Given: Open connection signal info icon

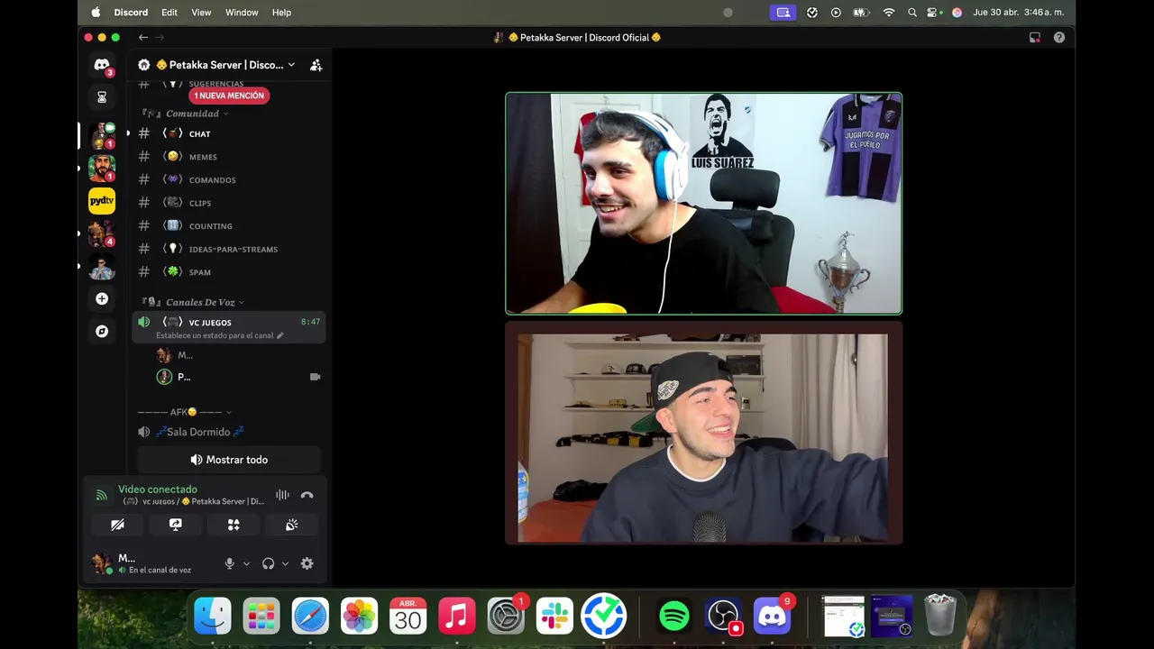Looking at the screenshot, I should coord(102,495).
